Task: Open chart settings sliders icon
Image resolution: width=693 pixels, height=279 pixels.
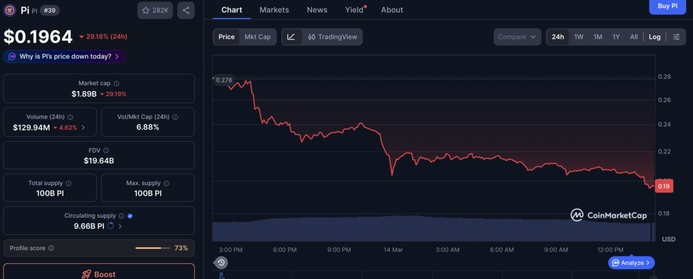Action: (676, 37)
